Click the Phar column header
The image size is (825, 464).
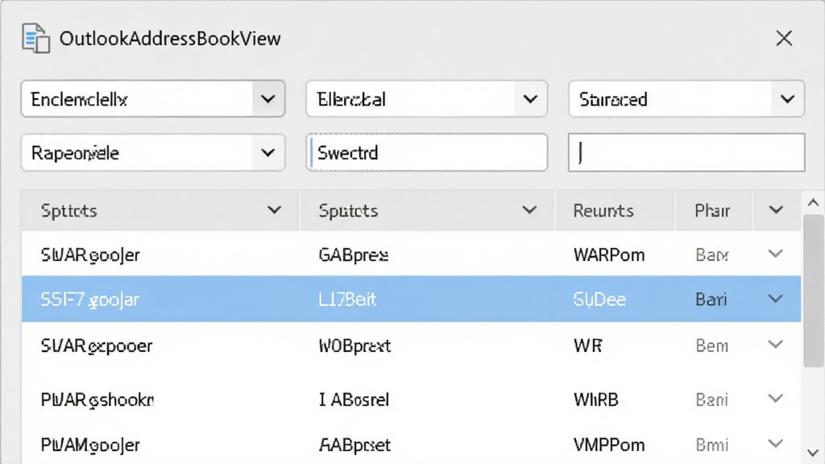point(712,210)
